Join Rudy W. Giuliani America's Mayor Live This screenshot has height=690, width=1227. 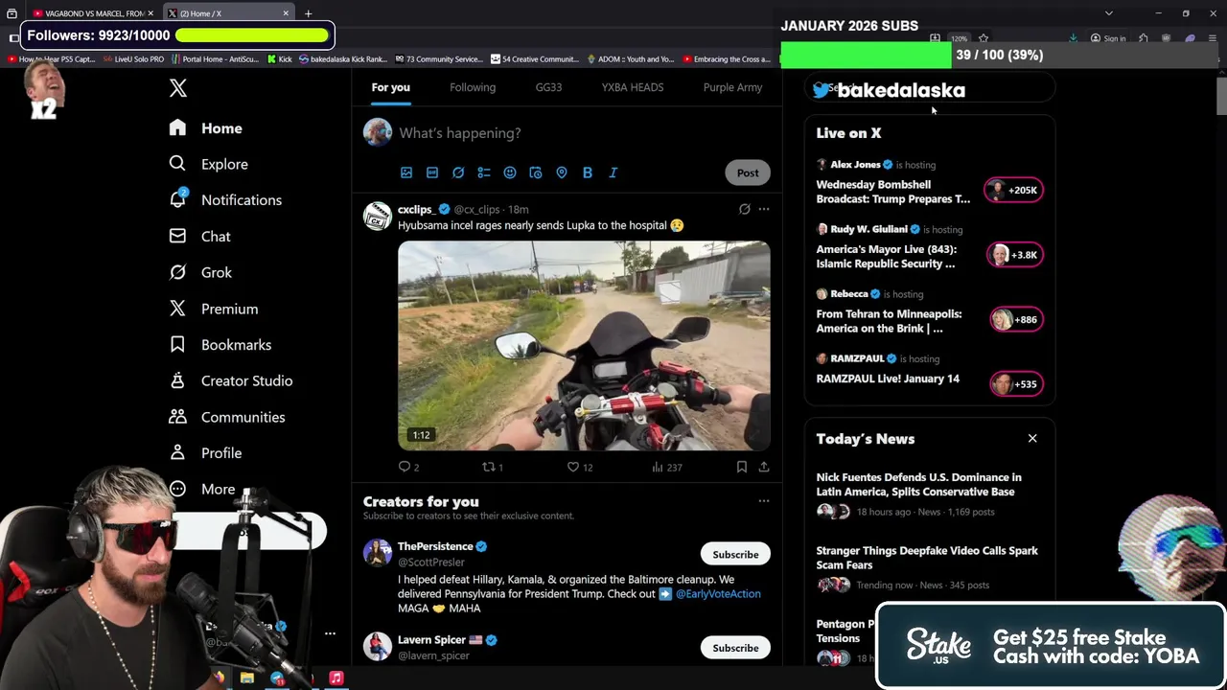[887, 256]
